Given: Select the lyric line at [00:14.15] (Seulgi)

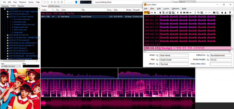Looking at the screenshot, I should (x=187, y=48).
